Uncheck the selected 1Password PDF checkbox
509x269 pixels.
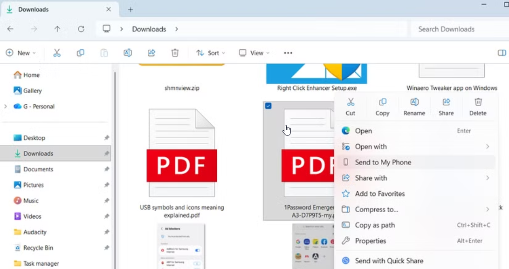[268, 106]
